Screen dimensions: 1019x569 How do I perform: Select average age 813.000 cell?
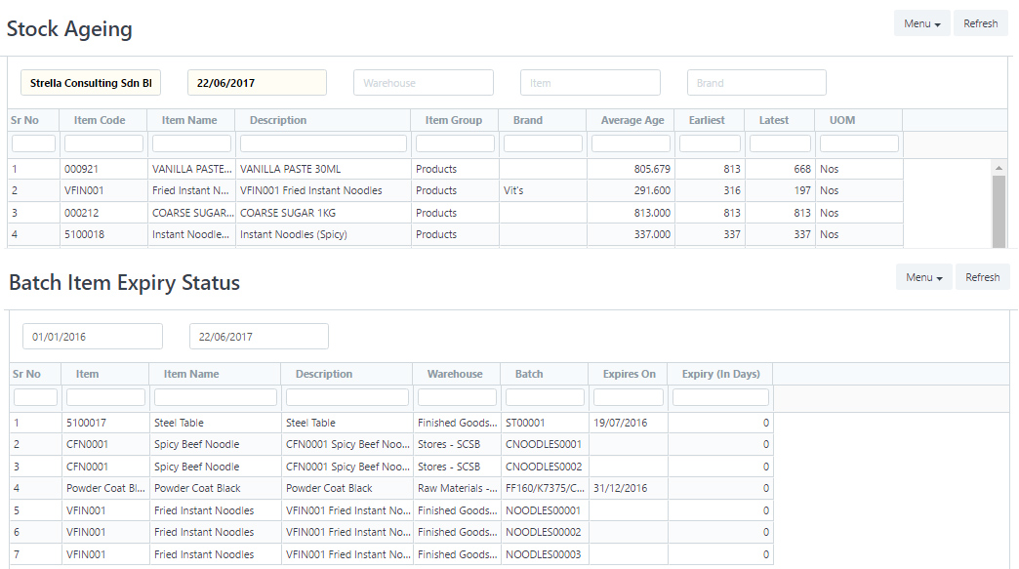coord(632,213)
